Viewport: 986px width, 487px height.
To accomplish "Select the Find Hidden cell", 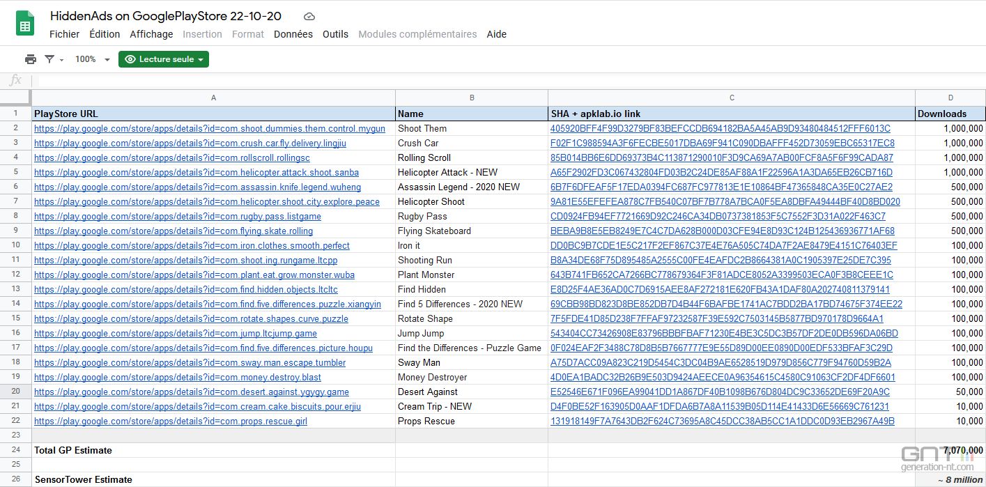I will click(472, 289).
